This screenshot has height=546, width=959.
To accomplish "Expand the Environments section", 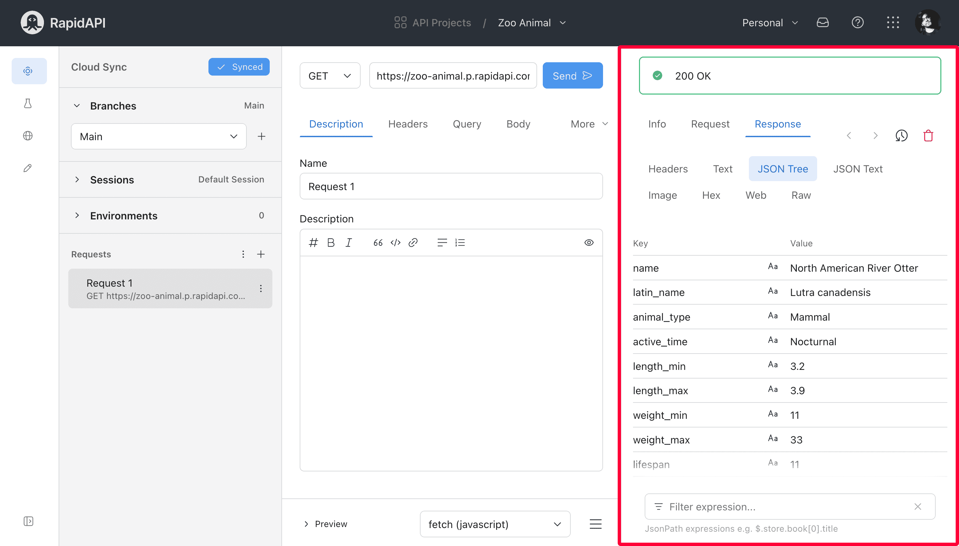I will (x=77, y=216).
